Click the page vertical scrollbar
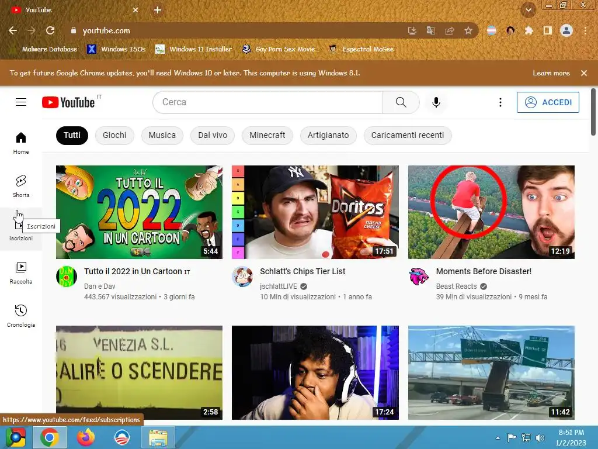The height and width of the screenshot is (449, 598). (x=593, y=112)
